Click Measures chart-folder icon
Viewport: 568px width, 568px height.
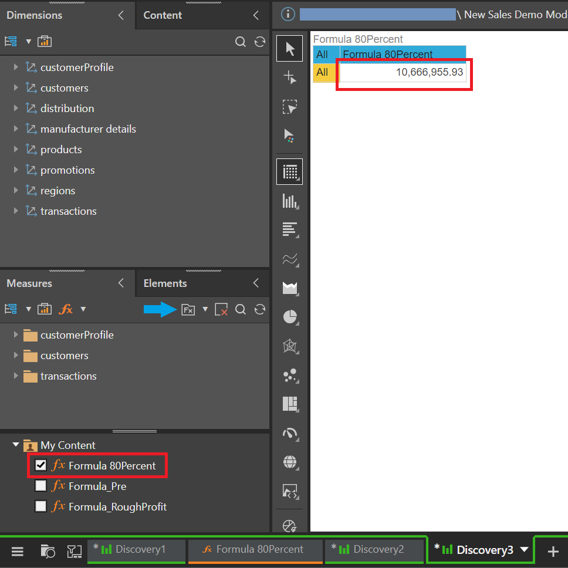click(45, 309)
